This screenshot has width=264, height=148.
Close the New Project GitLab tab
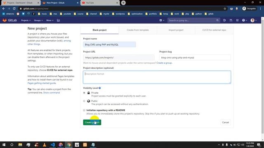[78, 3]
